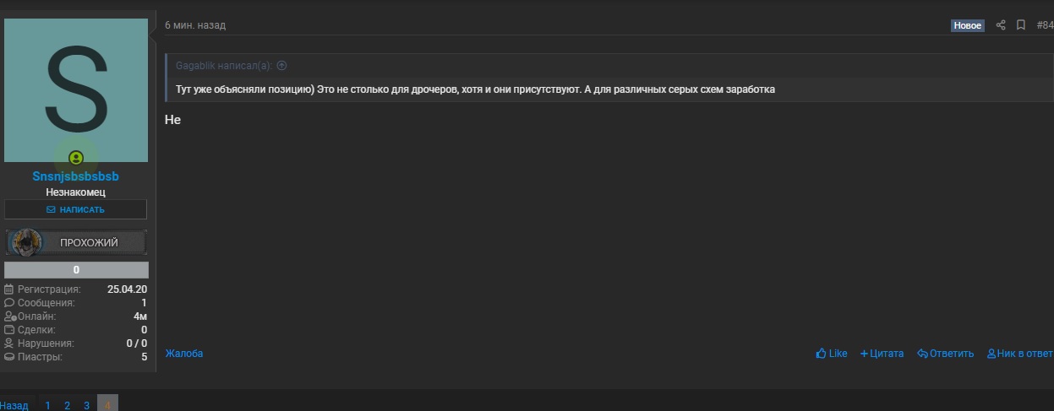The width and height of the screenshot is (1054, 411).
Task: Open post number #84 permalink
Action: (x=1045, y=25)
